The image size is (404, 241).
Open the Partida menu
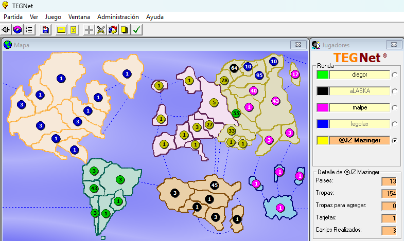(x=13, y=17)
